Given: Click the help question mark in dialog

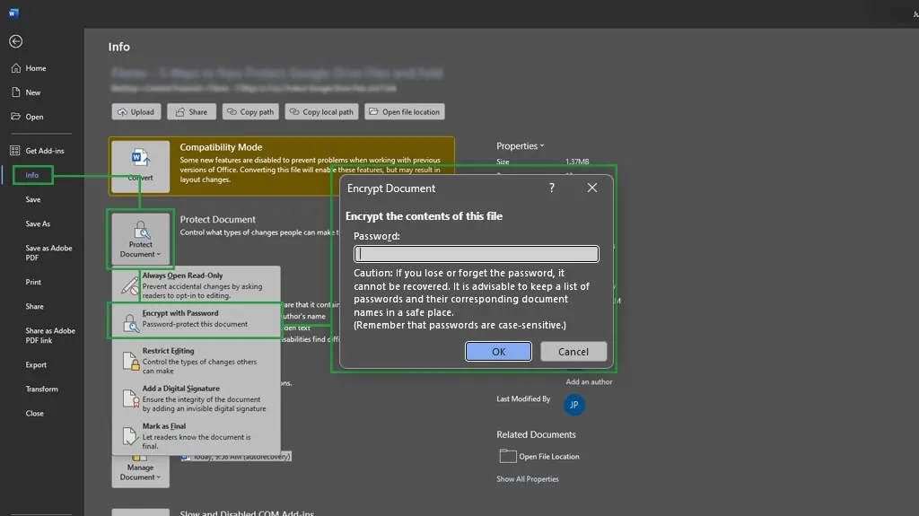Looking at the screenshot, I should (x=552, y=188).
